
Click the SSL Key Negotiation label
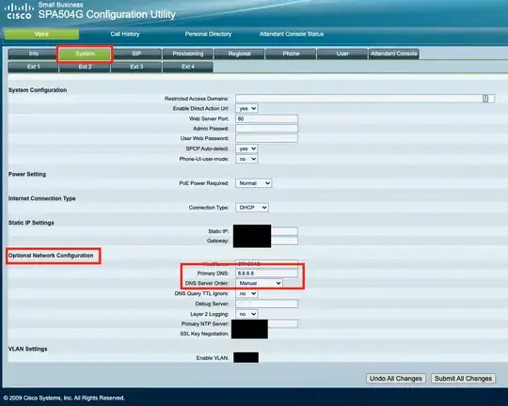[204, 334]
